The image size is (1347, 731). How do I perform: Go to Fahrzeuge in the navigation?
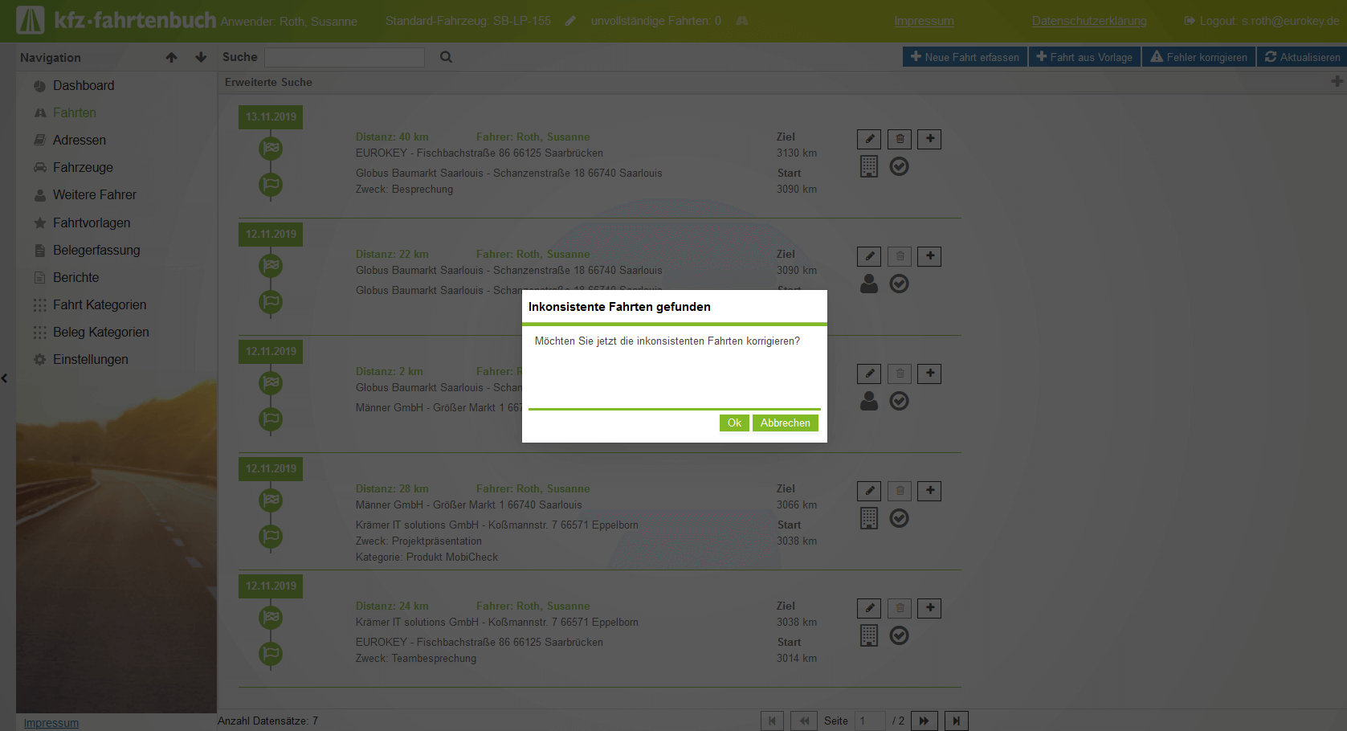83,167
